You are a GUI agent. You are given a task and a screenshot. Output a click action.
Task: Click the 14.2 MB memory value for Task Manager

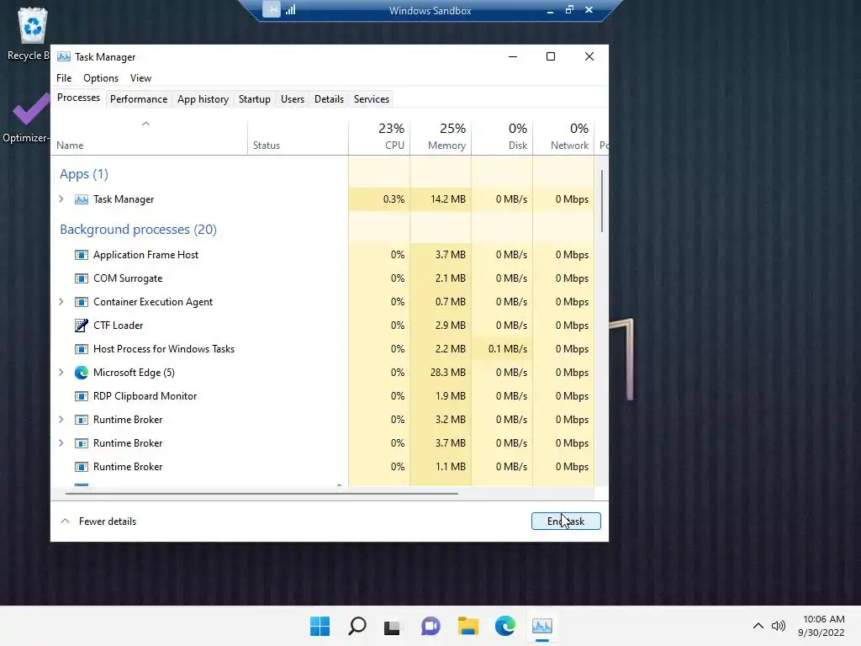click(441, 199)
